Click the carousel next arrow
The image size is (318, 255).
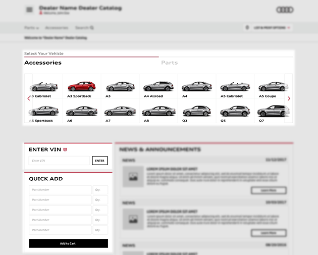289,98
